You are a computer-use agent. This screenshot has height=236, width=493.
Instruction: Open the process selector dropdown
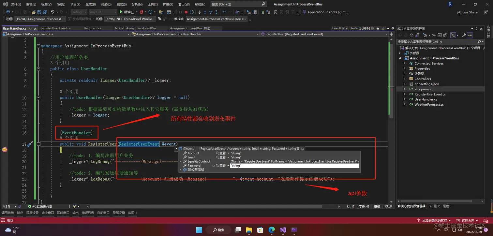click(x=40, y=19)
